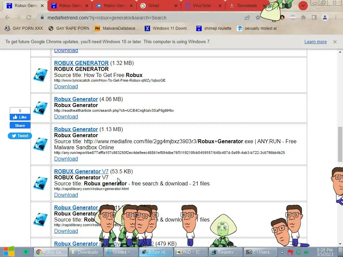Switch to HxD hex editor in taskbar
The image size is (343, 257).
191,252
